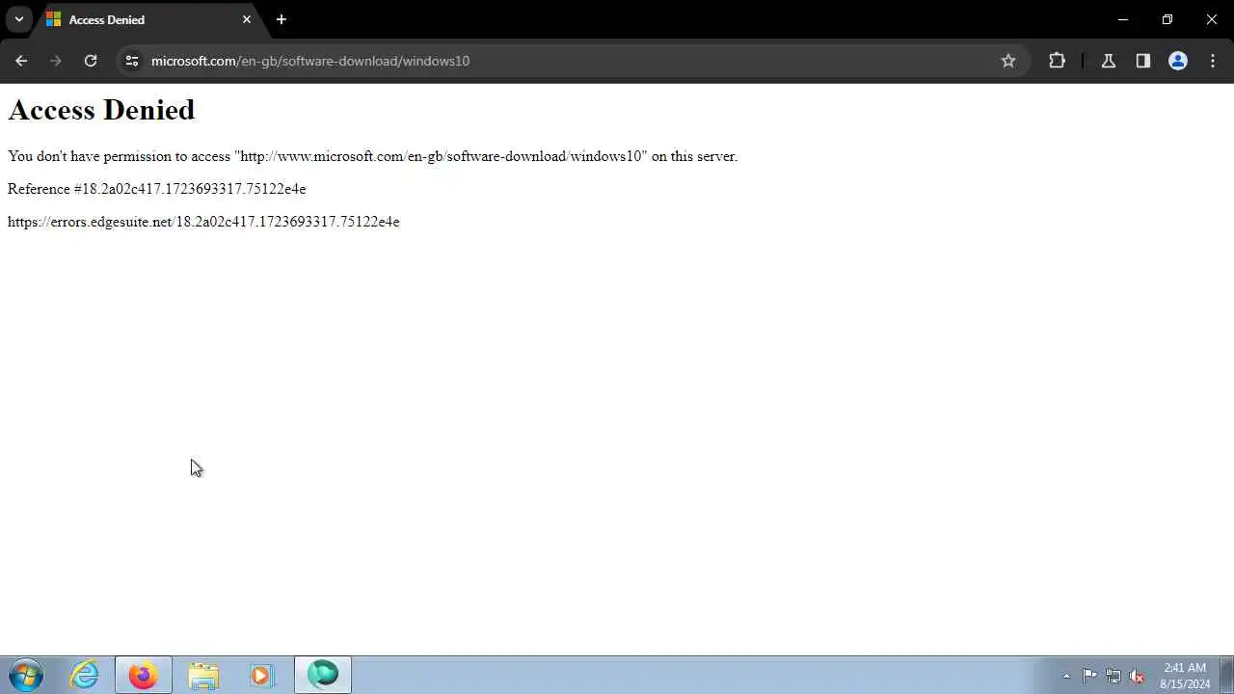This screenshot has height=694, width=1234.
Task: Open Action Center flag icon
Action: (1089, 676)
